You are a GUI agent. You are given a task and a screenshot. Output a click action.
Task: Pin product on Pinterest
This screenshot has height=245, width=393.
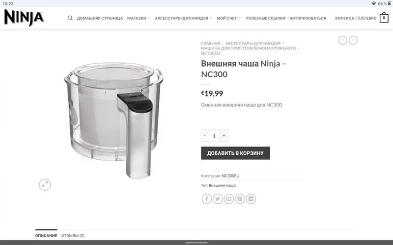[x=240, y=199]
